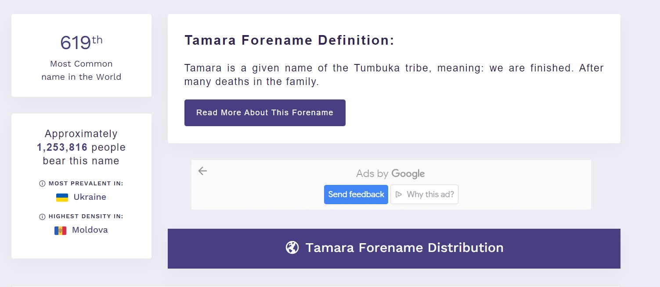Click the Moldova flag icon
This screenshot has width=660, height=287.
pos(60,230)
